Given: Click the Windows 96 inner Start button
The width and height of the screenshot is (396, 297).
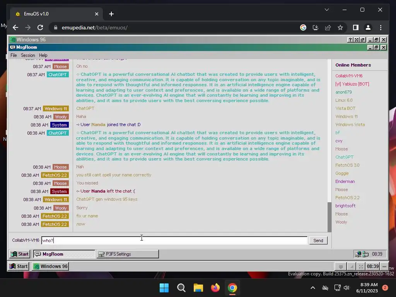Looking at the screenshot, I should tap(20, 254).
